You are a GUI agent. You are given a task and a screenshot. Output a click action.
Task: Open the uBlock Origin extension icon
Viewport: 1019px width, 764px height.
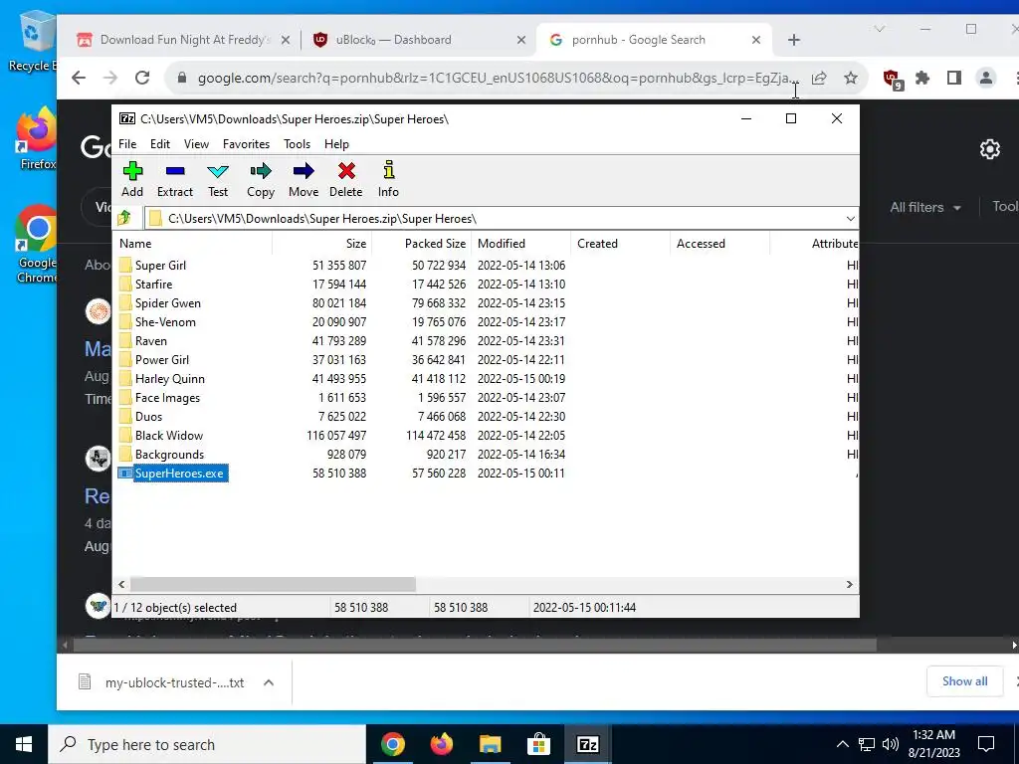(893, 79)
